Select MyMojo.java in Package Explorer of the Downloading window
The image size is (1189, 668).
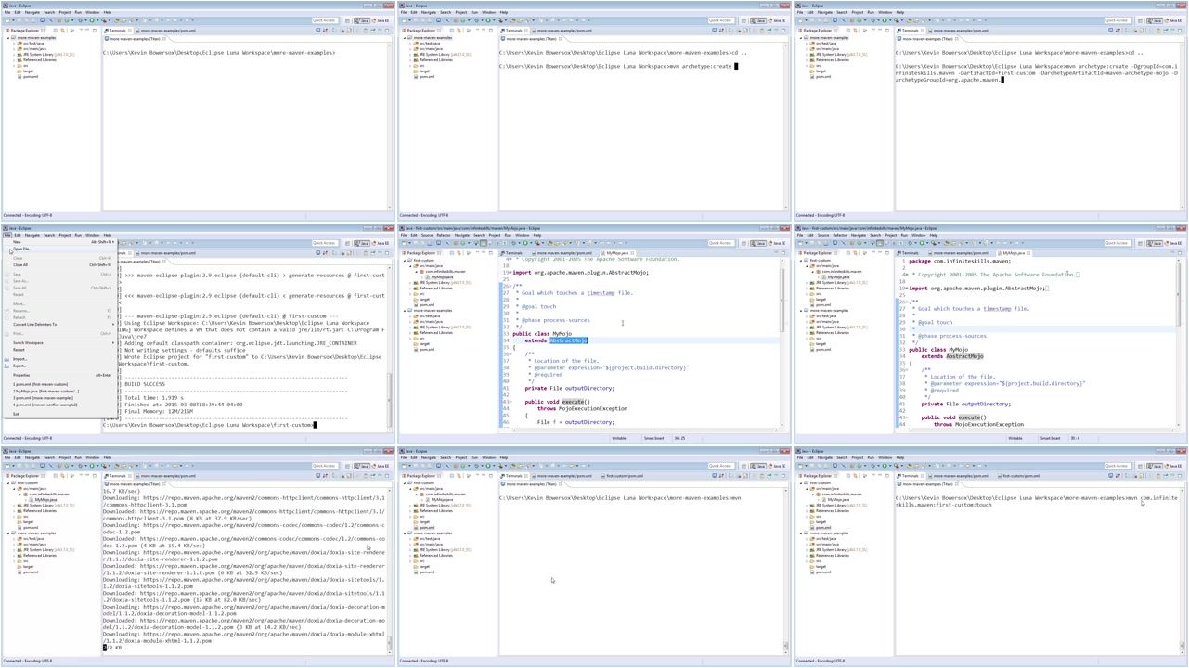(45, 500)
